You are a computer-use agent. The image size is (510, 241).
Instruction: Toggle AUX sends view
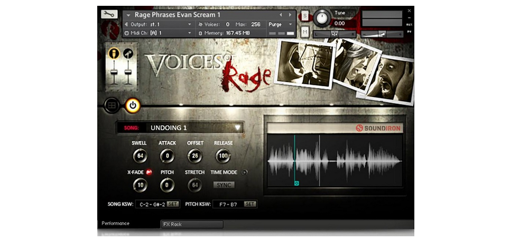tap(409, 25)
